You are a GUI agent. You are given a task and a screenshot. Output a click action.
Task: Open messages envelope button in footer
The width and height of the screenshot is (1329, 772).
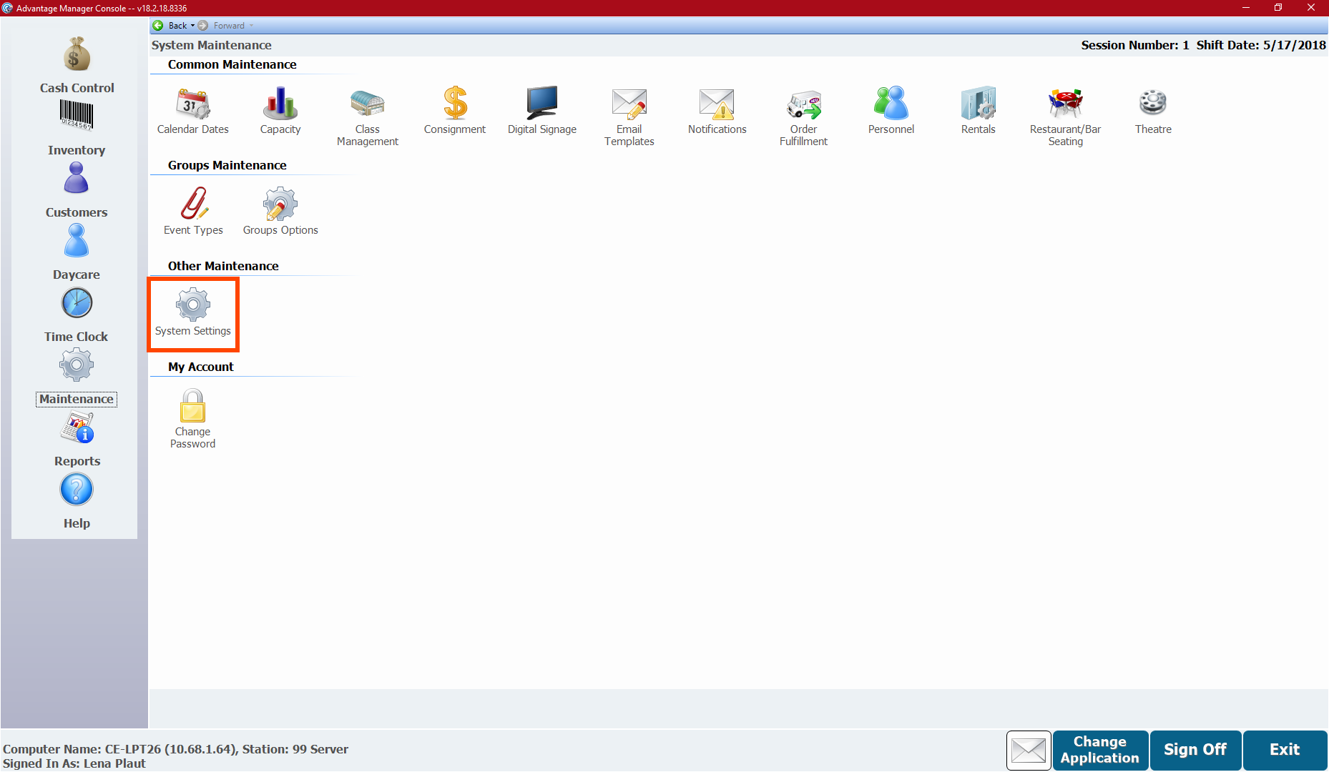(x=1029, y=750)
